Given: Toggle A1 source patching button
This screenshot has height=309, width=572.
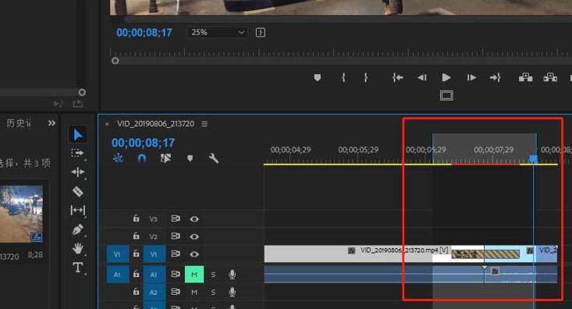Looking at the screenshot, I should [x=118, y=275].
